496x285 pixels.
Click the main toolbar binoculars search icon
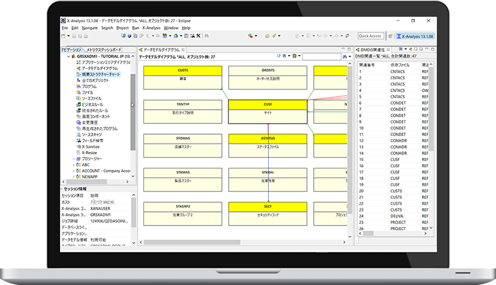(x=206, y=36)
